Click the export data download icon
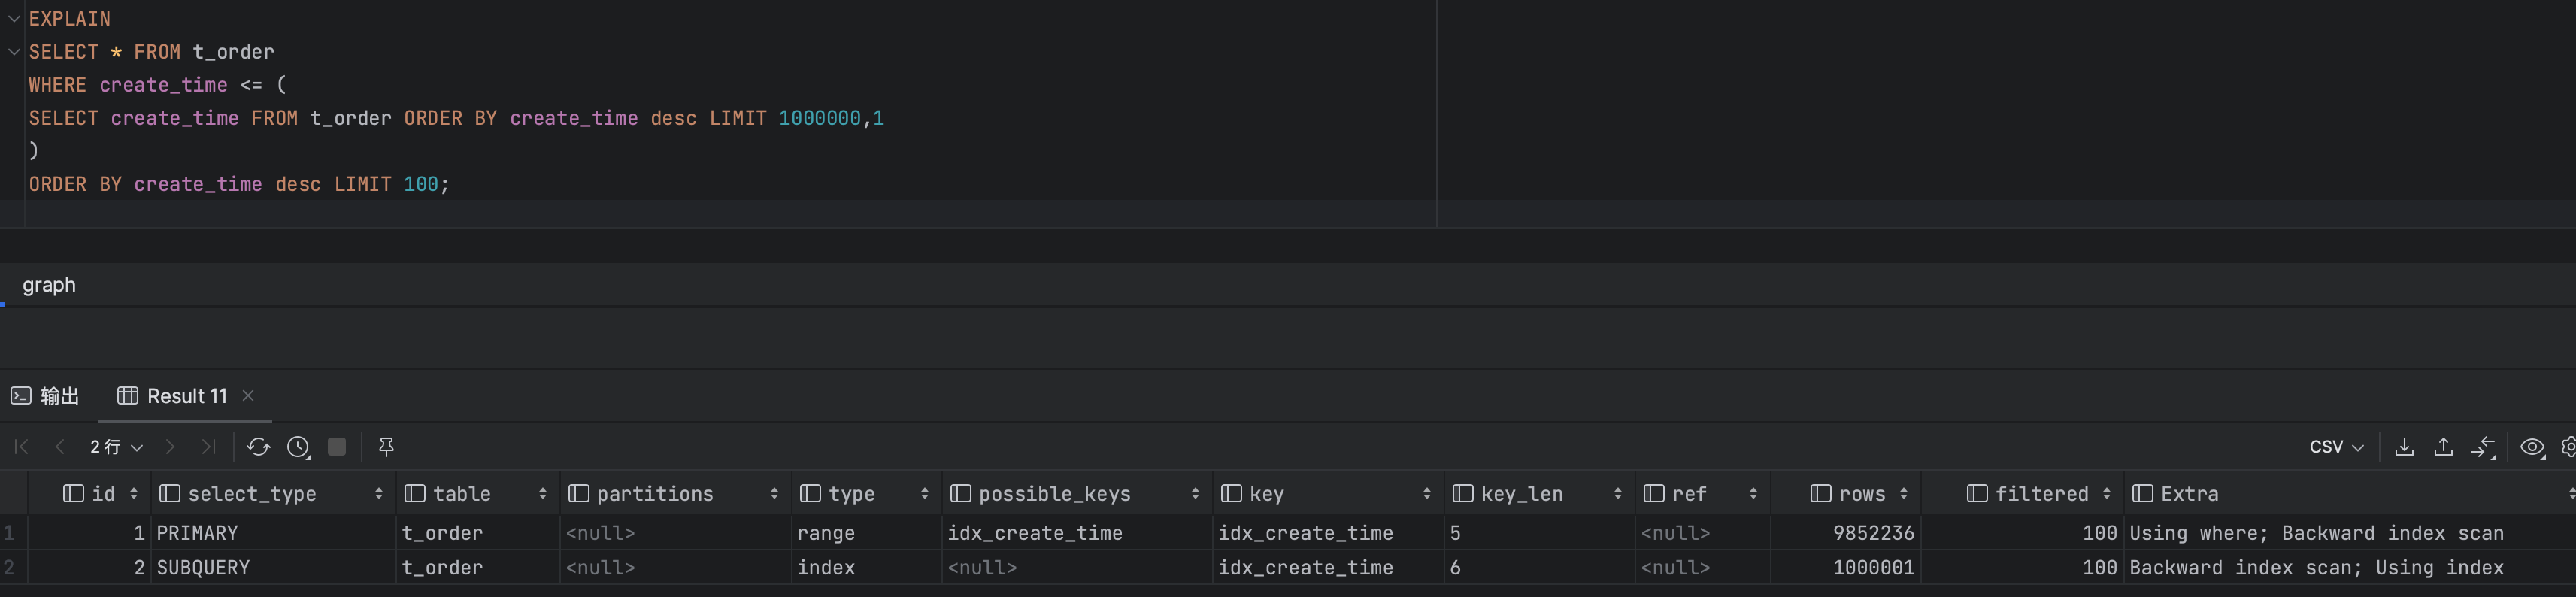2576x597 pixels. click(x=2404, y=447)
